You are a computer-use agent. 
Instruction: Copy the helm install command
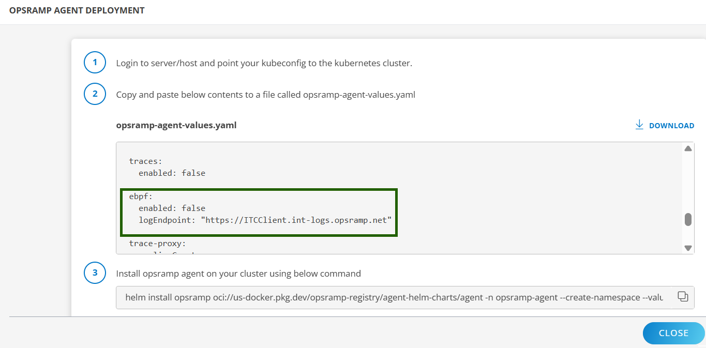click(x=683, y=297)
